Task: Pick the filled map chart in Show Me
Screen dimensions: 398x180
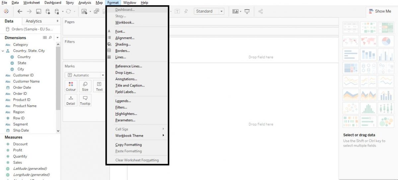Action: pyautogui.click(x=368, y=42)
